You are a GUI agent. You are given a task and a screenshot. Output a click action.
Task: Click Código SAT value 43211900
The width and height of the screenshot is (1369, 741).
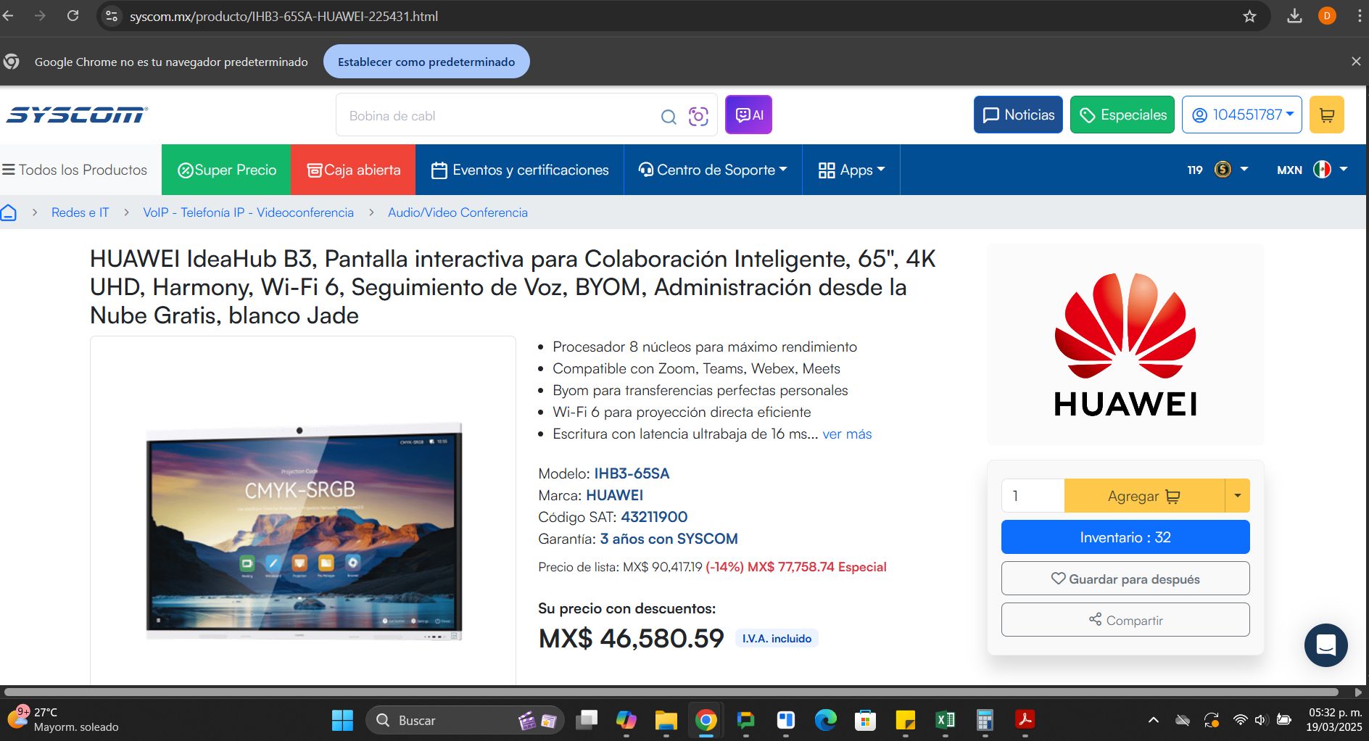[654, 517]
